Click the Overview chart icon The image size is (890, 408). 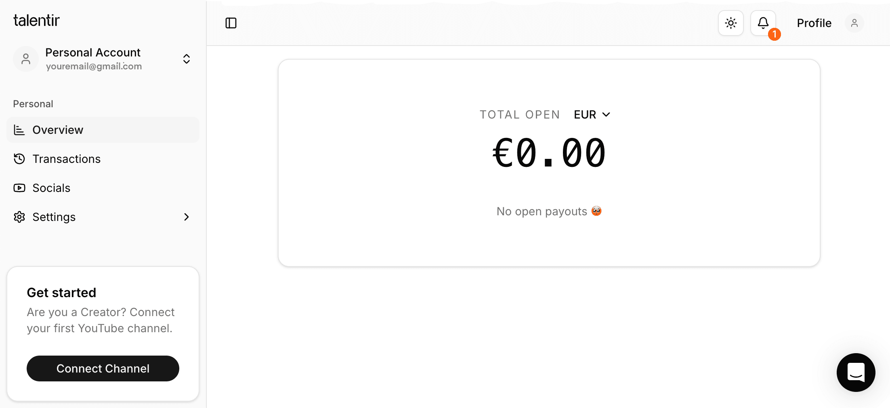pos(19,130)
